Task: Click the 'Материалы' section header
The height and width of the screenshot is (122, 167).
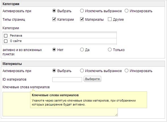Action: pyautogui.click(x=83, y=64)
